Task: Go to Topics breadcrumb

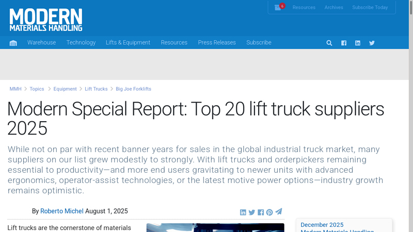Action: (x=37, y=89)
